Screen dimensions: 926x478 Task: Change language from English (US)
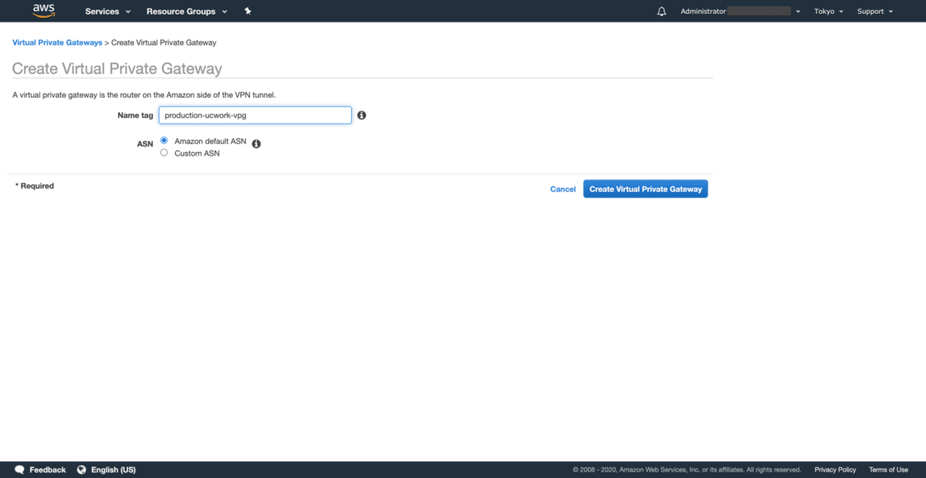[113, 470]
